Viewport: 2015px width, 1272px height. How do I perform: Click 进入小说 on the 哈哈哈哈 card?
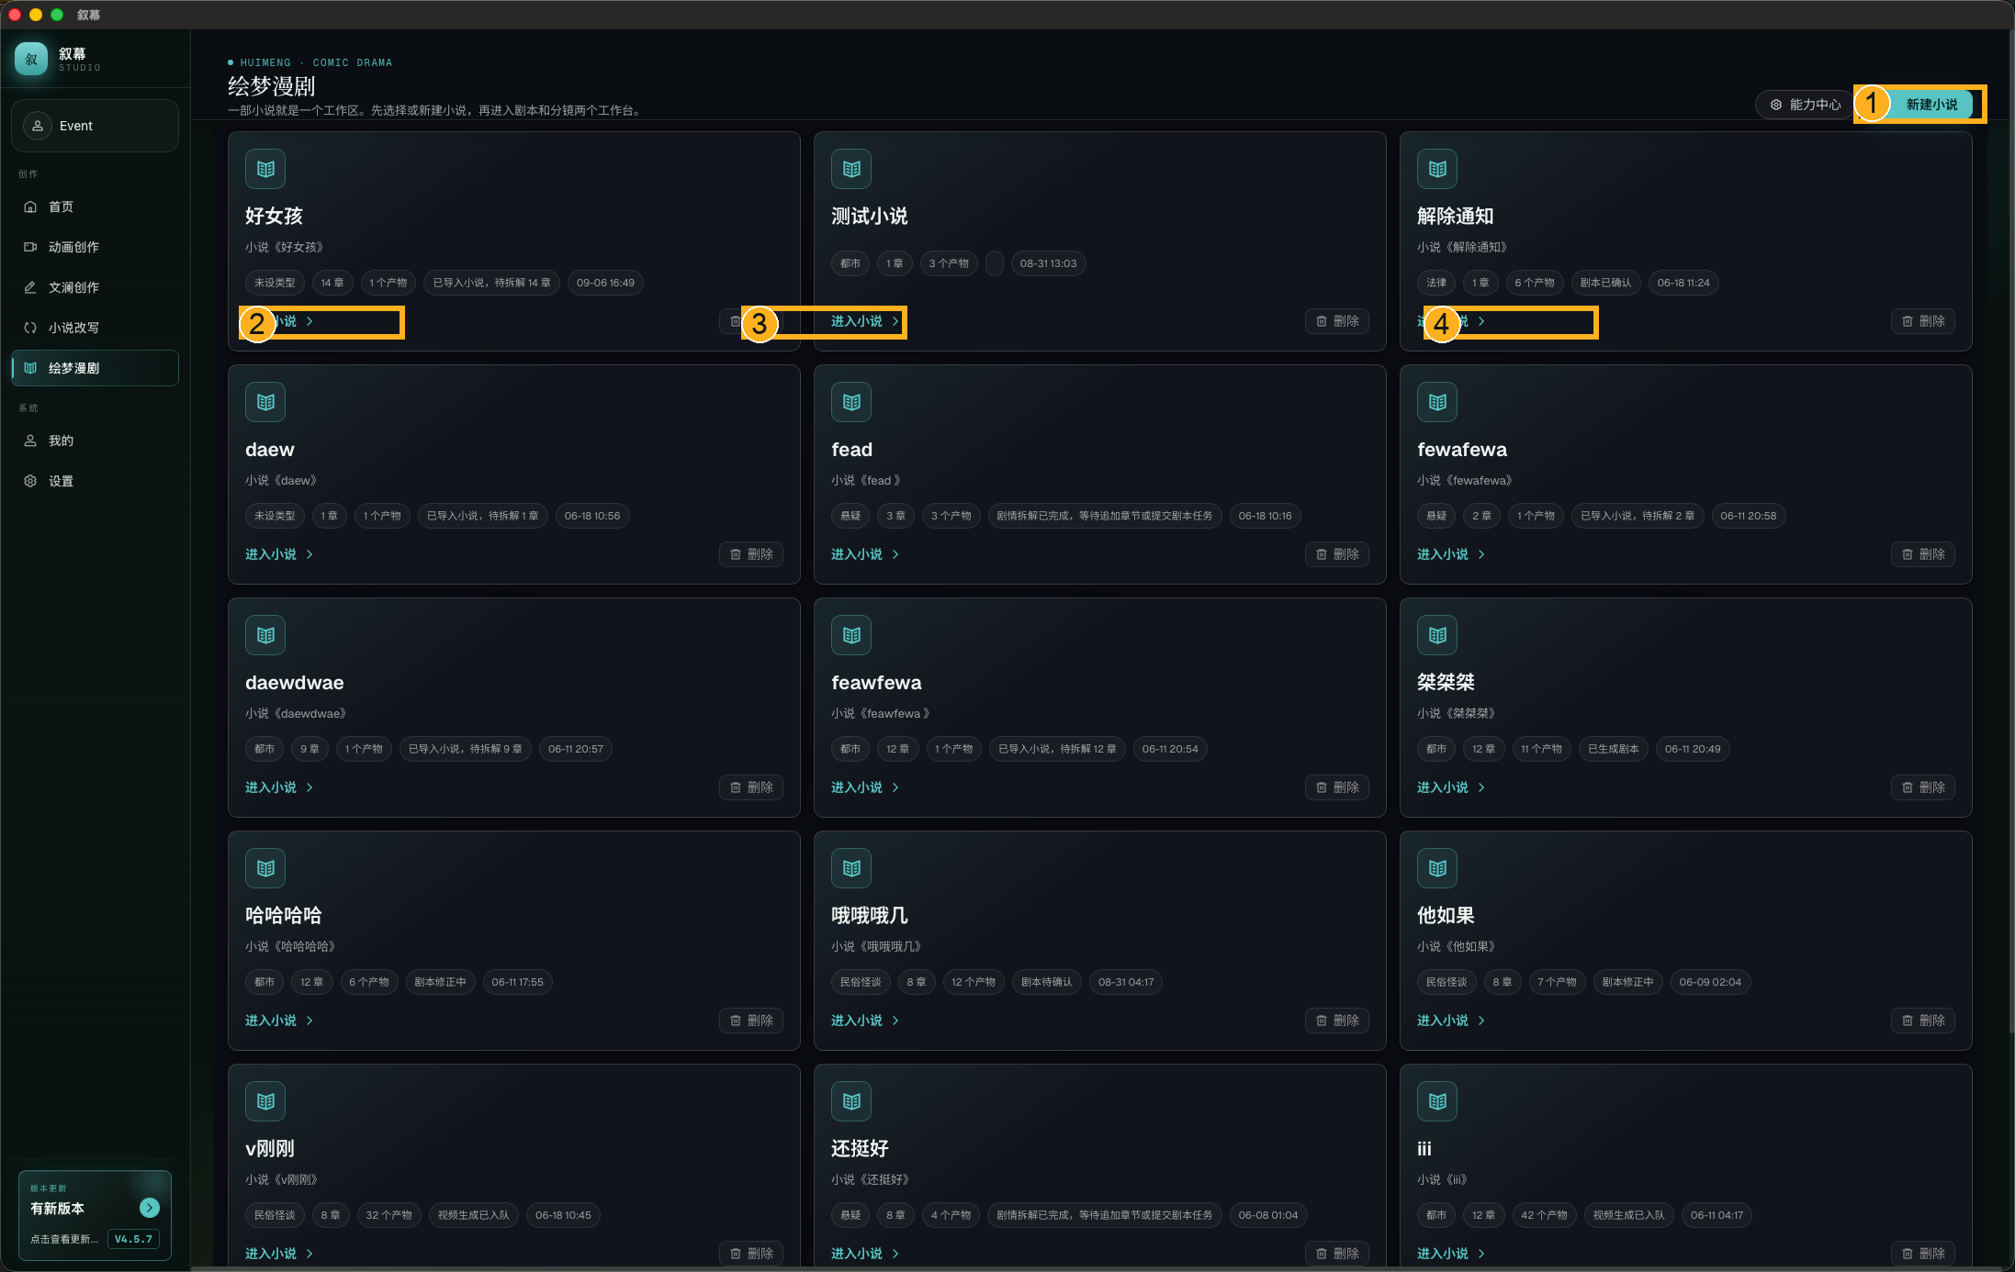279,1021
